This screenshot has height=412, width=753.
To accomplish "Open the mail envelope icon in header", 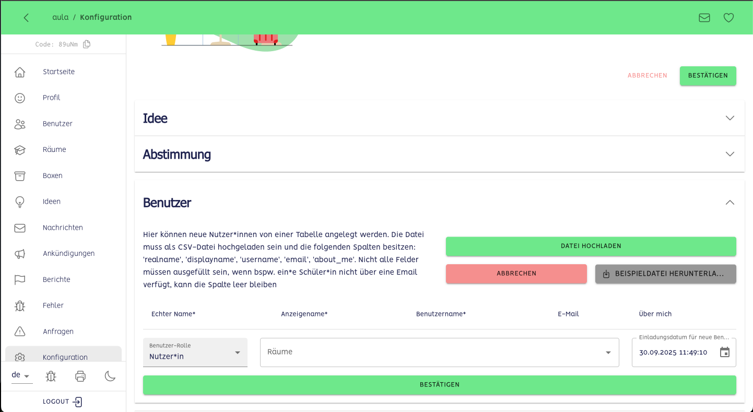I will pos(704,18).
